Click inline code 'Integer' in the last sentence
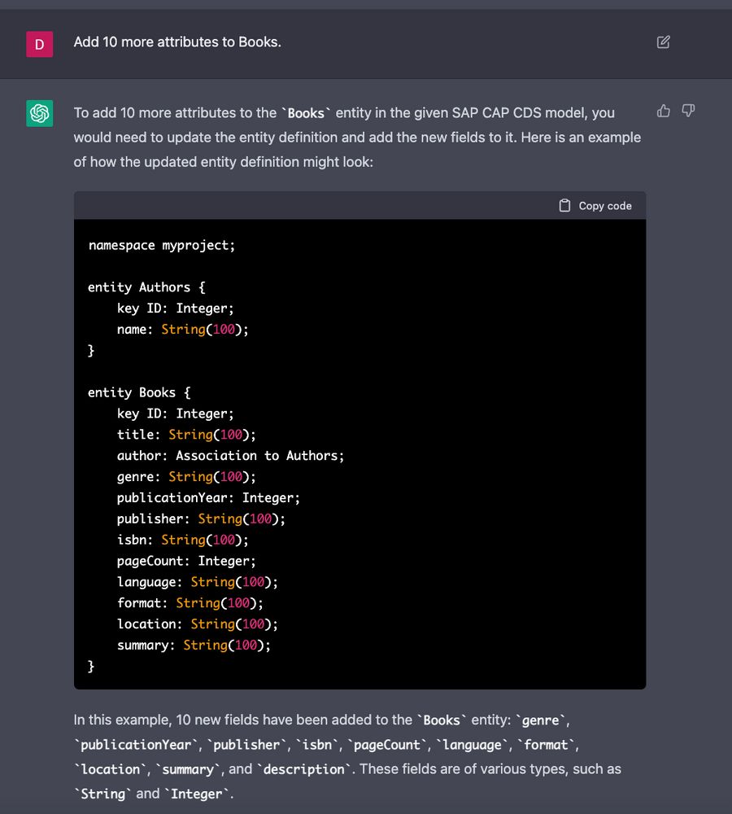The image size is (732, 814). coord(195,794)
